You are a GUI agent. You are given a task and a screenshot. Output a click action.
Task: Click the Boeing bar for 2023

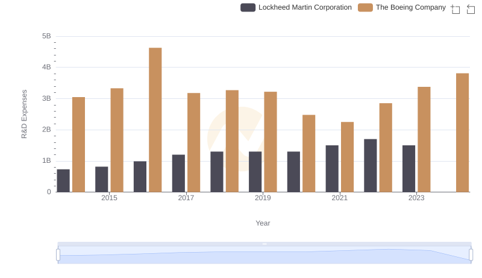[x=424, y=140]
